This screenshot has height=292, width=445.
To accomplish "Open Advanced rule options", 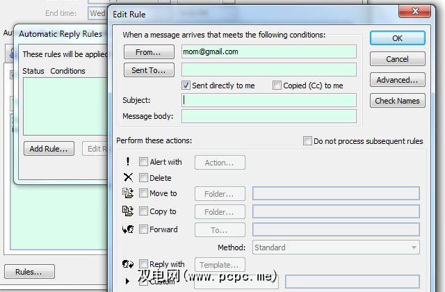I will [x=397, y=80].
